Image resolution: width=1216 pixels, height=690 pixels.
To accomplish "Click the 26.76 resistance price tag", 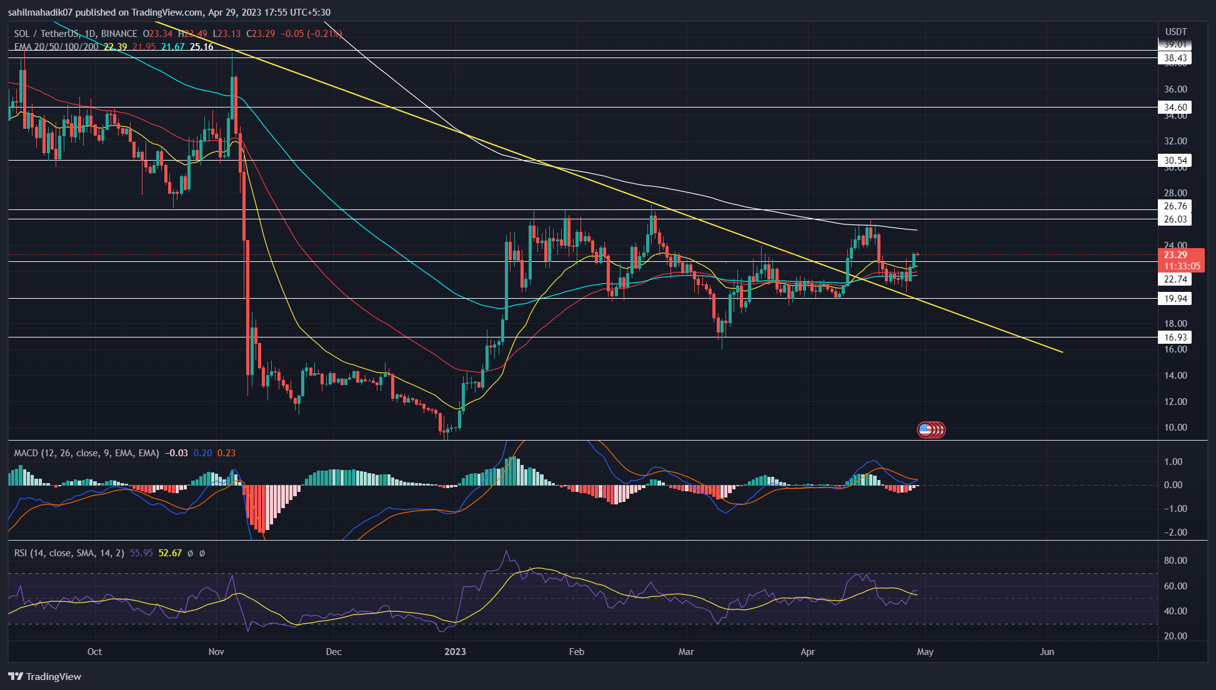I will coord(1175,206).
